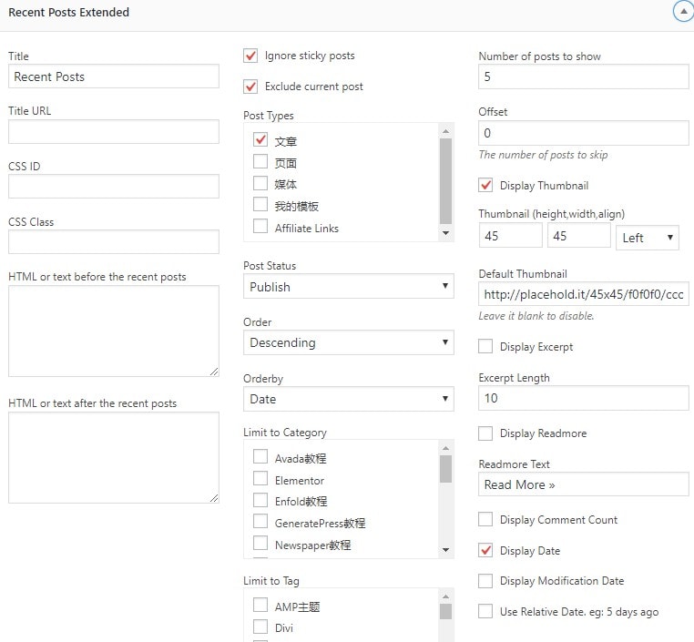Select Elementor in Limit to Category list

pos(260,480)
